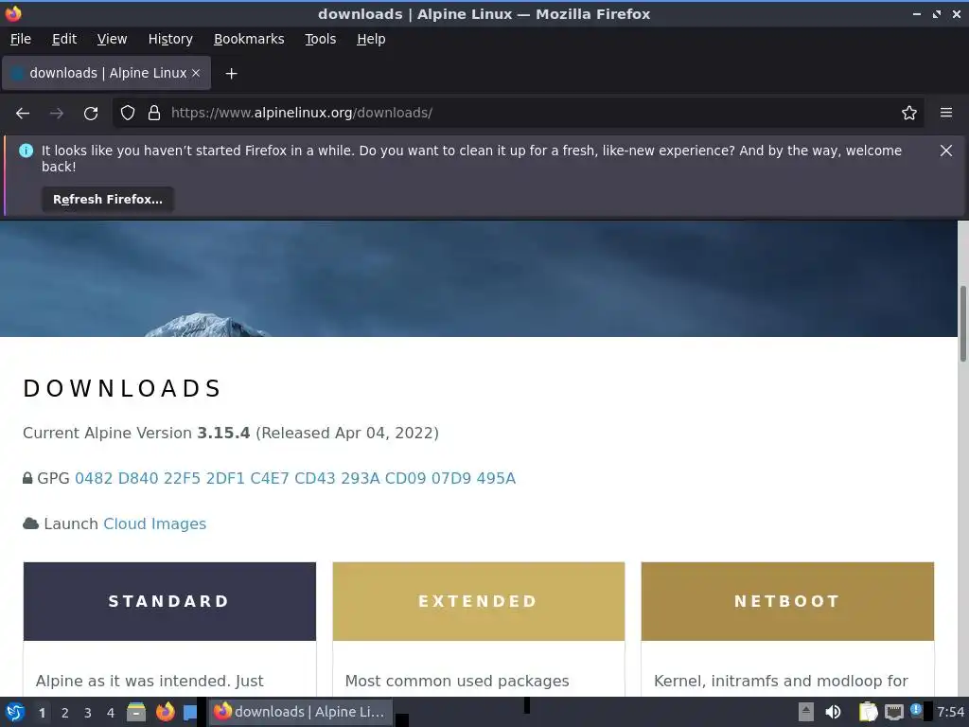Open the File menu
969x727 pixels.
(x=21, y=39)
